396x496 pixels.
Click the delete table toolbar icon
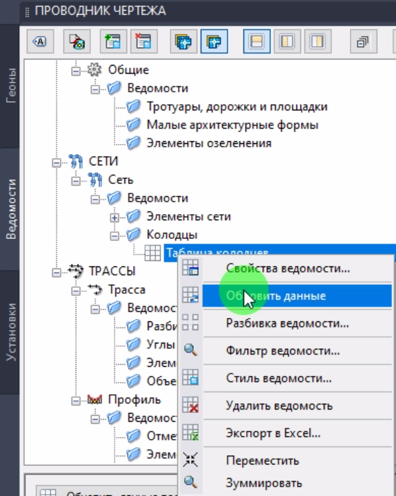point(144,42)
